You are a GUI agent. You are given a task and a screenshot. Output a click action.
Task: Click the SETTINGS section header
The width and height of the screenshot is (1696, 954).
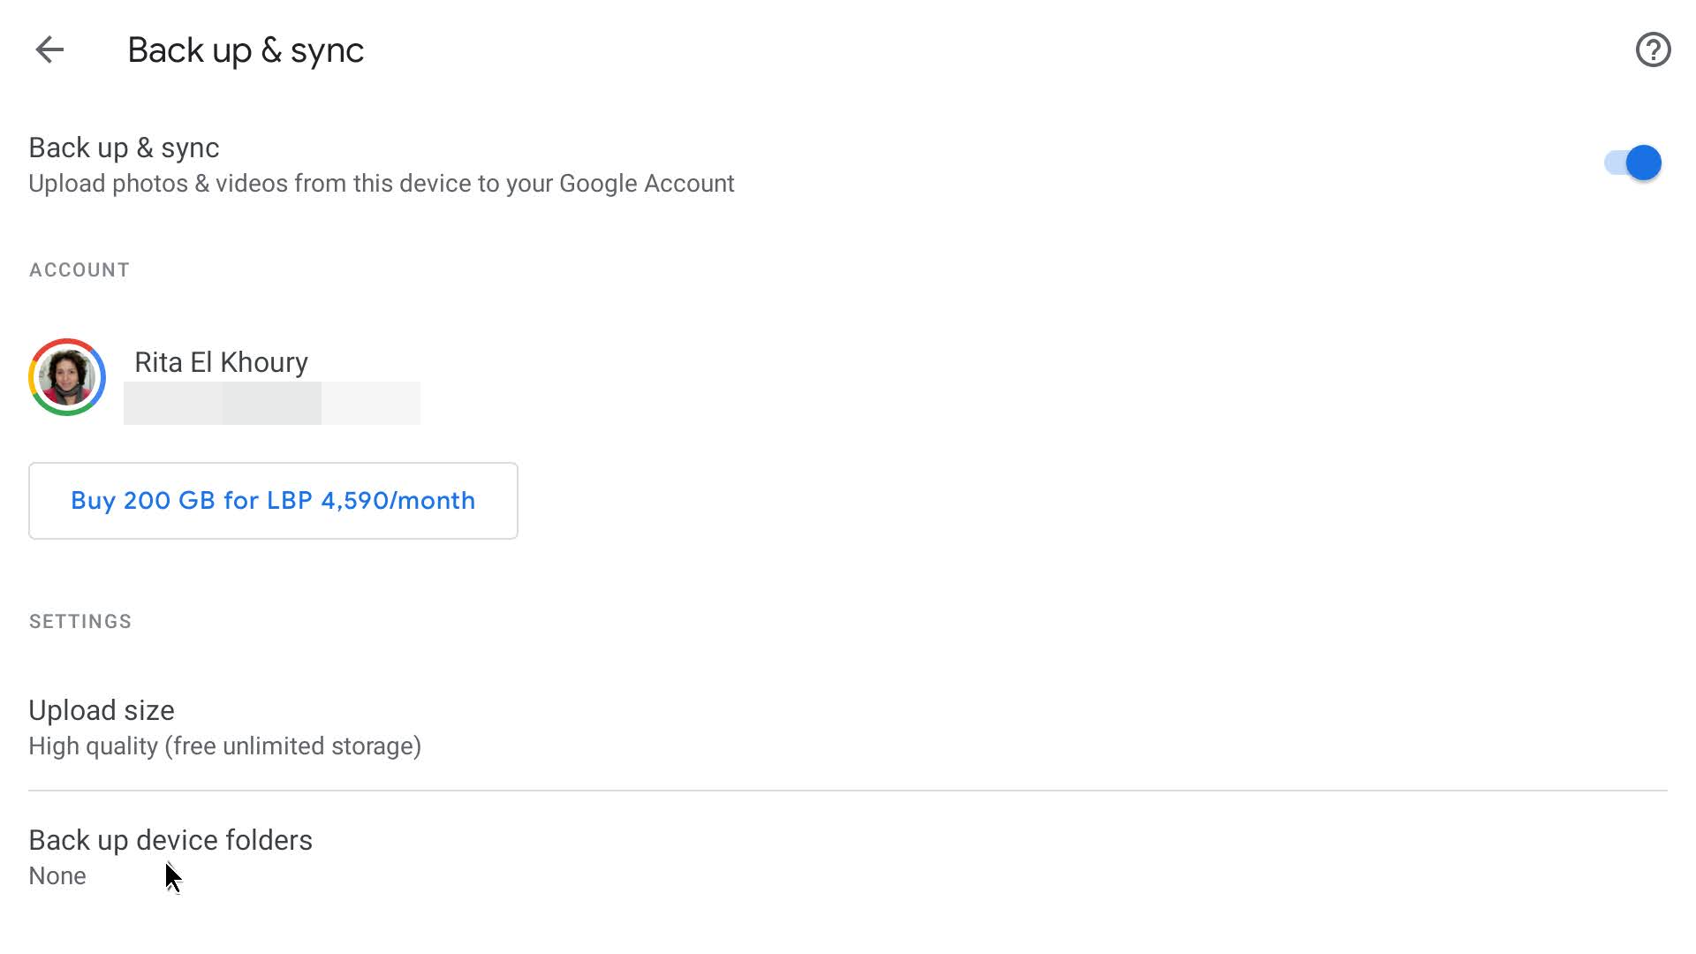[x=79, y=621]
